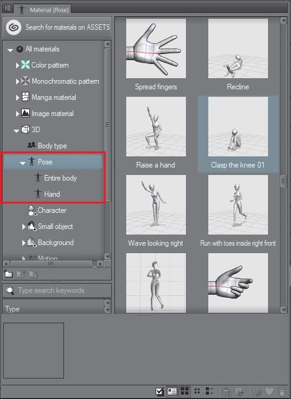Switch to large thumbnail view

point(185,391)
